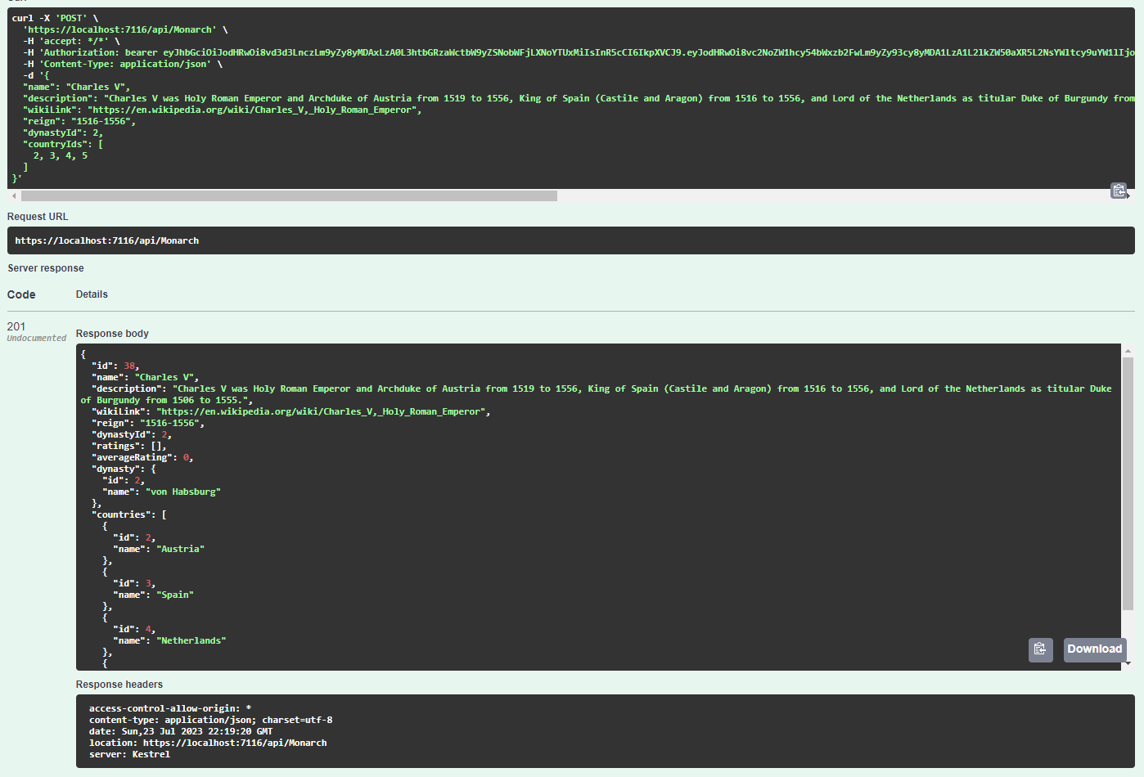Click the Download button for the response body
The width and height of the screenshot is (1144, 777).
point(1094,649)
